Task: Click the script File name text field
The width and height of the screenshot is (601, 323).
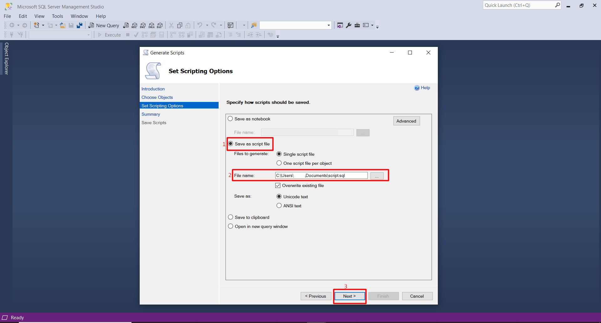Action: tap(321, 175)
